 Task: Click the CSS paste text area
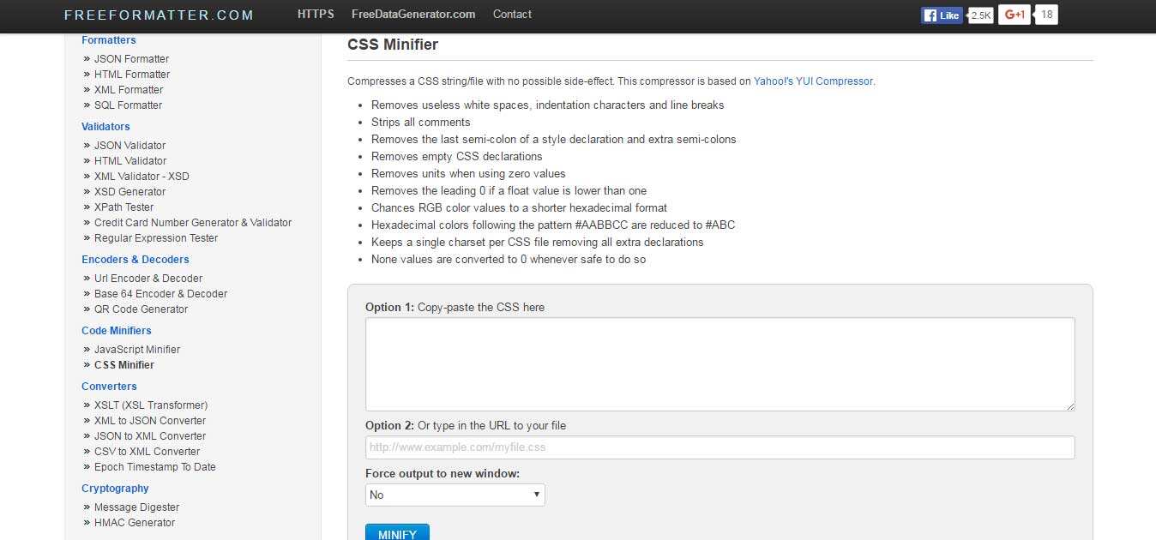[x=719, y=364]
